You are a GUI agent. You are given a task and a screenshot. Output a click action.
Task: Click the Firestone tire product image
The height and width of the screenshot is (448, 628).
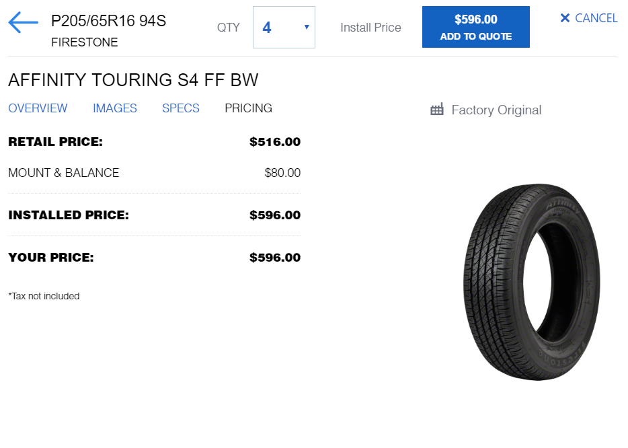click(x=531, y=282)
